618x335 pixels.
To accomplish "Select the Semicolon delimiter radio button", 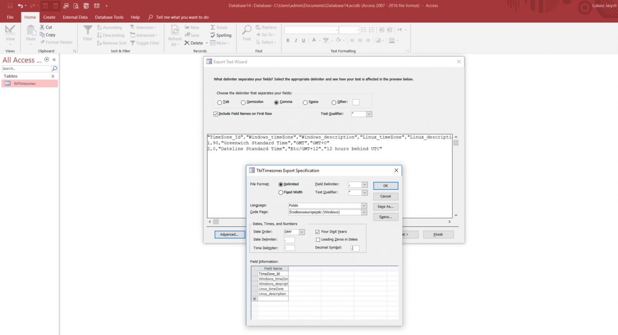I will click(243, 102).
